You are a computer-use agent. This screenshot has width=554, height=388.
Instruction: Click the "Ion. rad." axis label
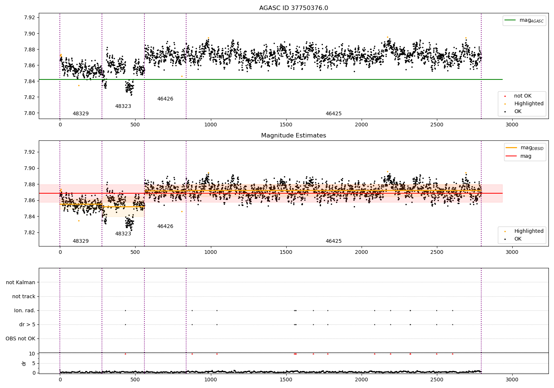pyautogui.click(x=25, y=311)
